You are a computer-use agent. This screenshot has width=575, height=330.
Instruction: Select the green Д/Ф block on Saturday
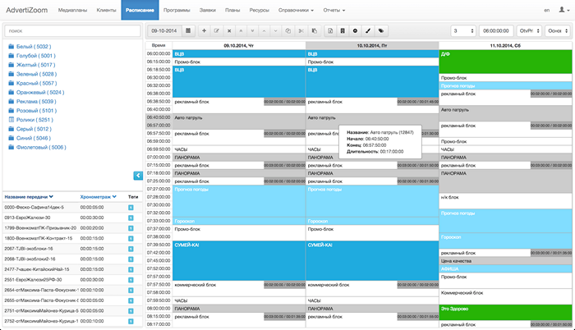coord(505,62)
